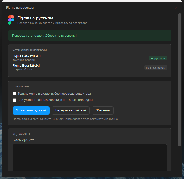Click the 'текущая версия' label
The height and width of the screenshot is (179, 184).
24,60
